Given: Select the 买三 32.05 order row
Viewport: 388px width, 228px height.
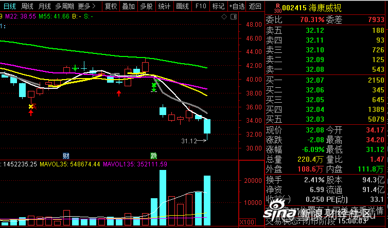Looking at the screenshot, I should pos(325,100).
